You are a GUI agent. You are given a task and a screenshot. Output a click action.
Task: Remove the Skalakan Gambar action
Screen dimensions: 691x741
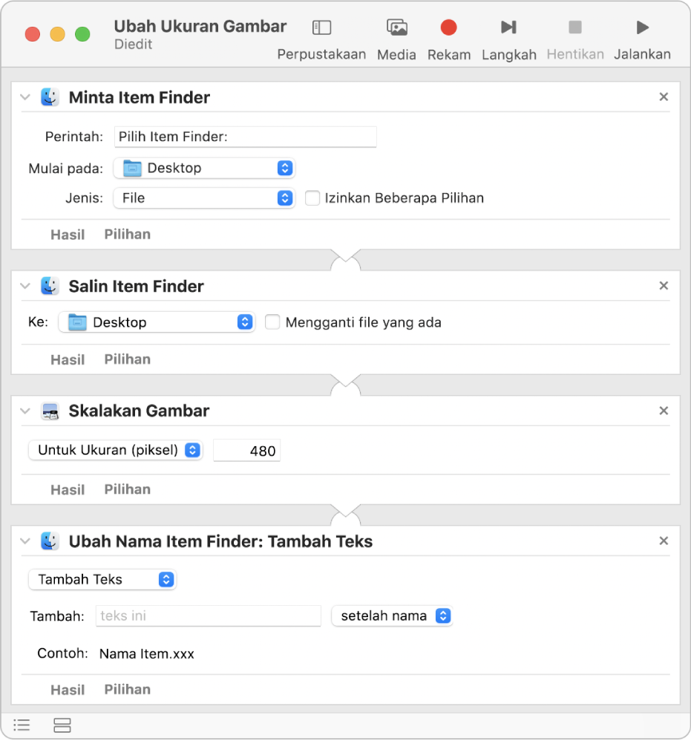[664, 411]
